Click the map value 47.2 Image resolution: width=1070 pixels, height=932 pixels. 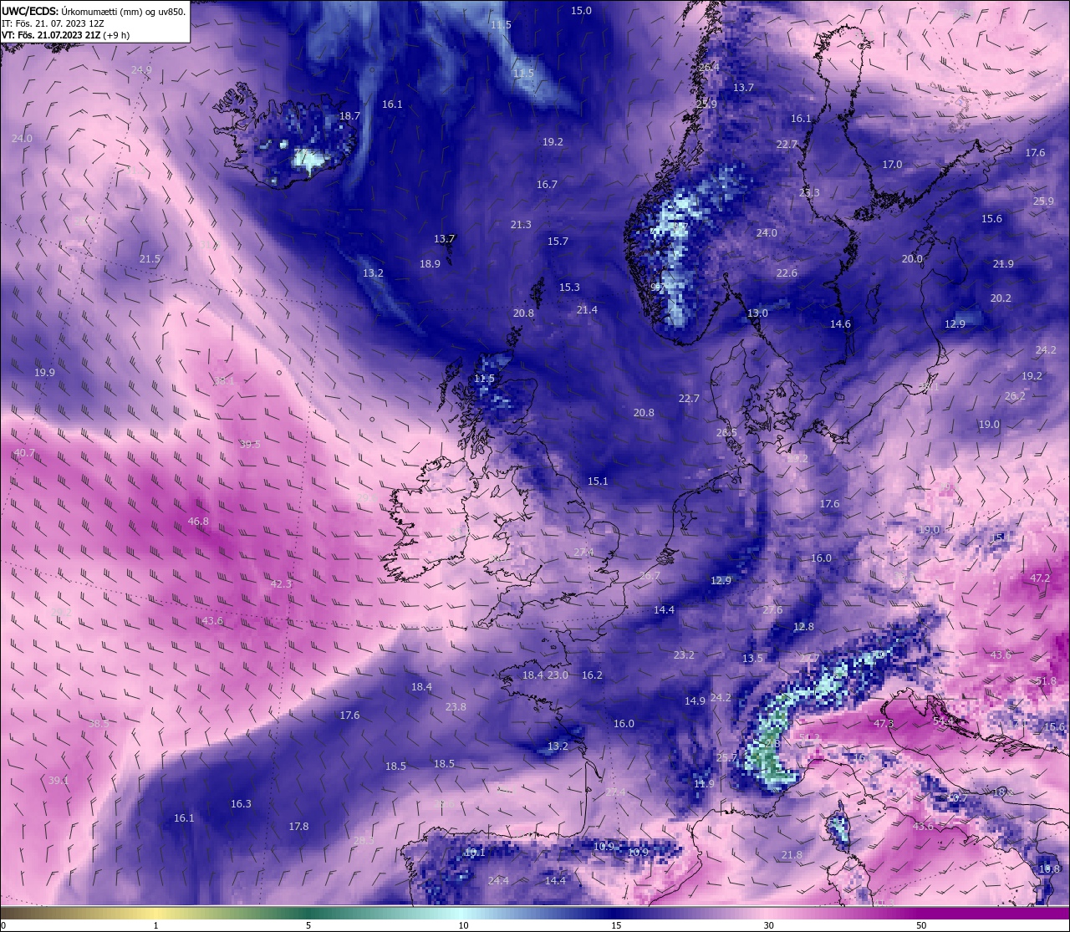coord(1039,578)
